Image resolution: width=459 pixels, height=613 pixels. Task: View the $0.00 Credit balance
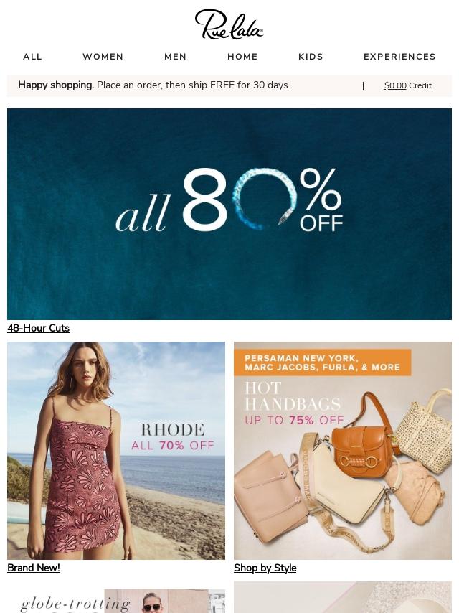click(408, 85)
